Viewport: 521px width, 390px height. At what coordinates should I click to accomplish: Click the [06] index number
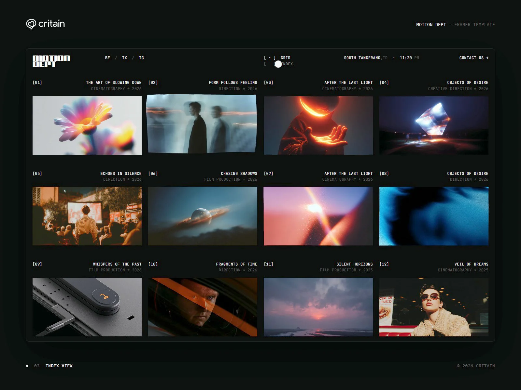153,174
